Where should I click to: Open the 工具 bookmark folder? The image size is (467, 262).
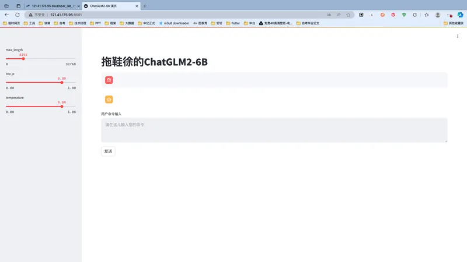[30, 23]
